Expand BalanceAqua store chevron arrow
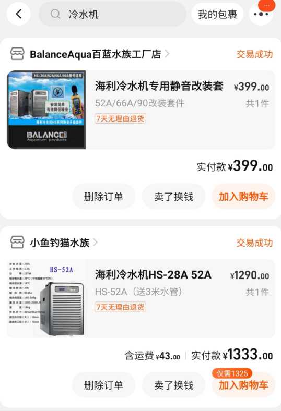281x411 pixels. [x=167, y=54]
